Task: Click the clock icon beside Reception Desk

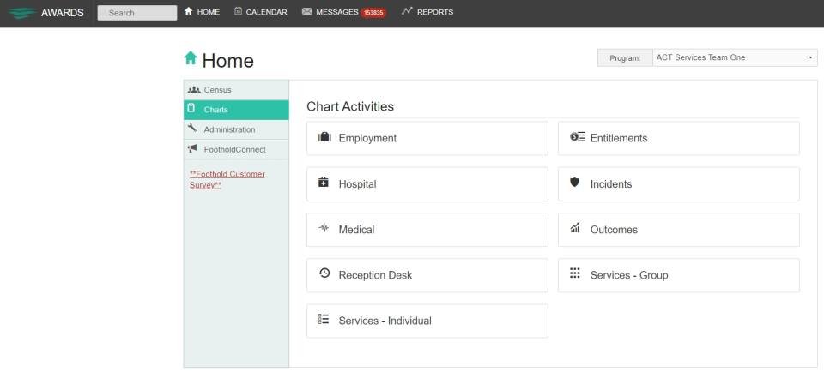Action: pos(324,274)
